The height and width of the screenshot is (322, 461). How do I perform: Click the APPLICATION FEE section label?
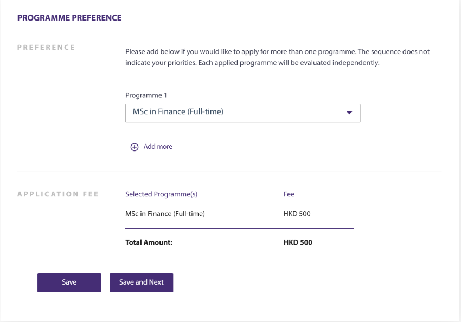point(58,194)
